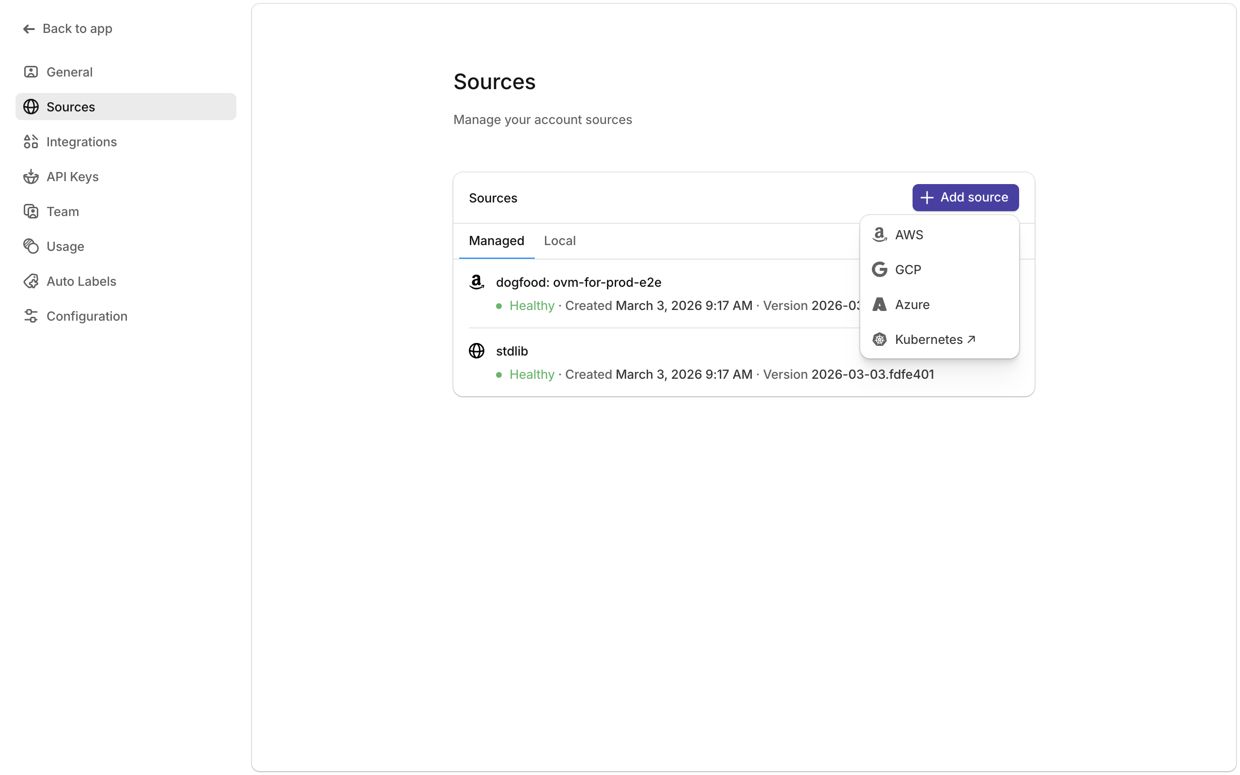Viewport: 1240px width, 775px height.
Task: Open the General settings section
Action: (x=69, y=72)
